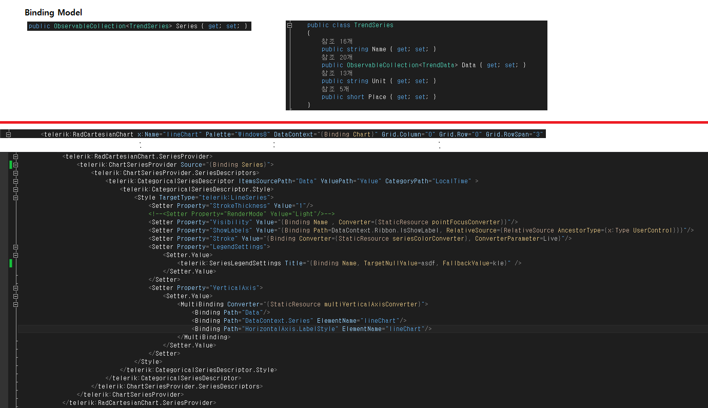Open the '참조 20개' references link
Image resolution: width=708 pixels, height=408 pixels.
[337, 57]
